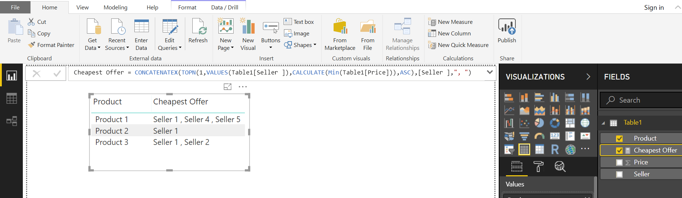Open Data view from left sidebar
The image size is (682, 198).
(12, 98)
